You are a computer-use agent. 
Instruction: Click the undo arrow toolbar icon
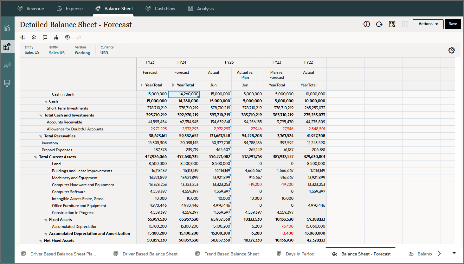[x=79, y=37]
